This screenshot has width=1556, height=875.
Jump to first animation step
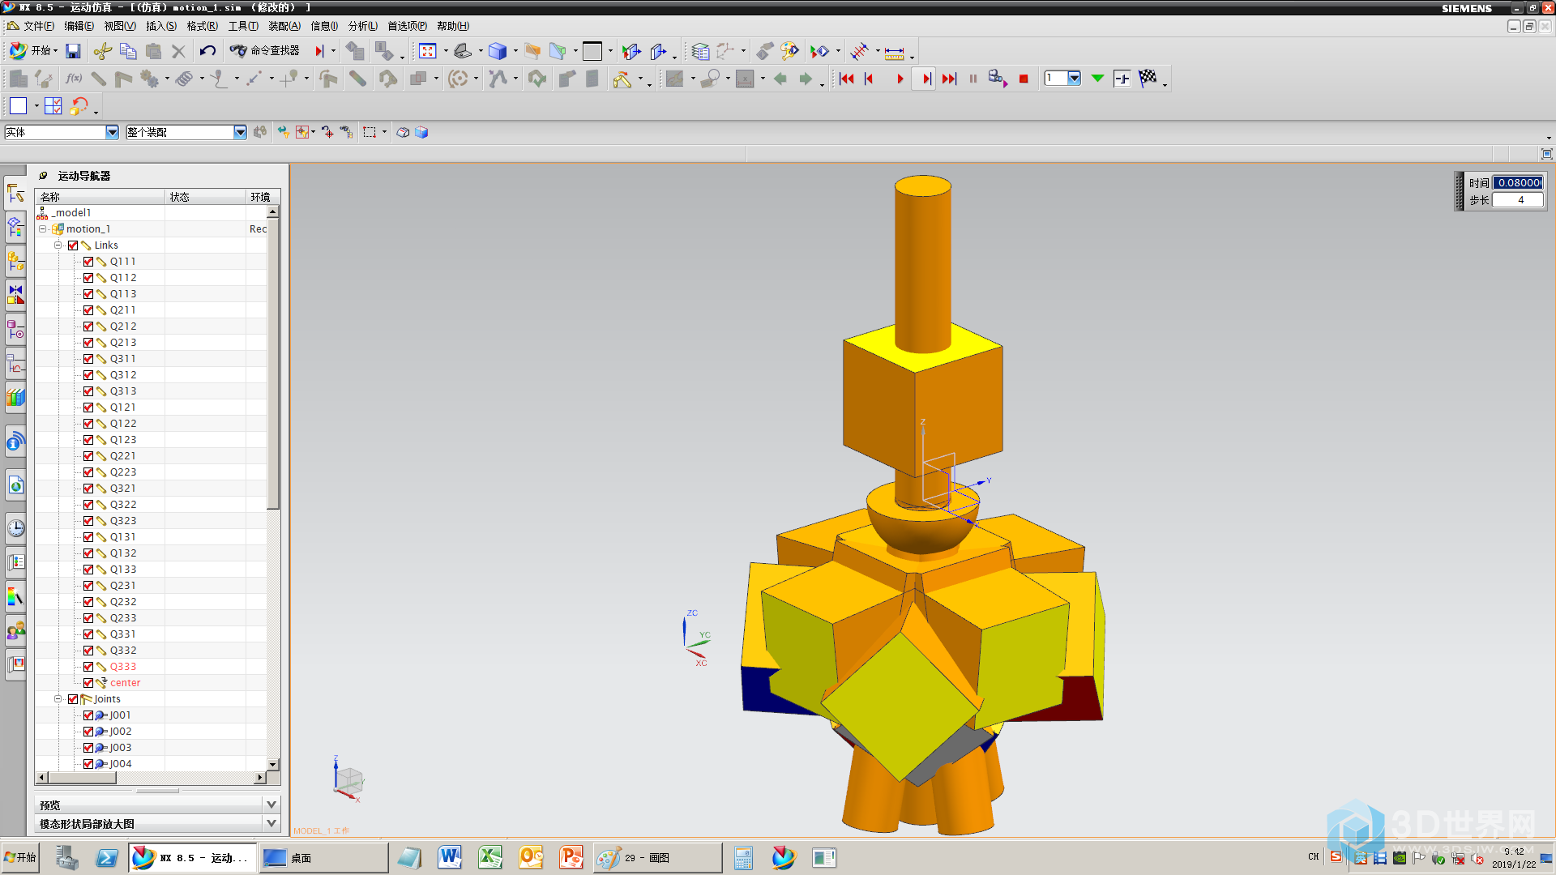point(846,79)
